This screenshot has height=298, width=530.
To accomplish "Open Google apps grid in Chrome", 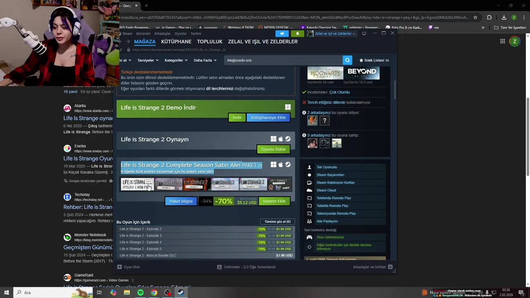I will [502, 41].
